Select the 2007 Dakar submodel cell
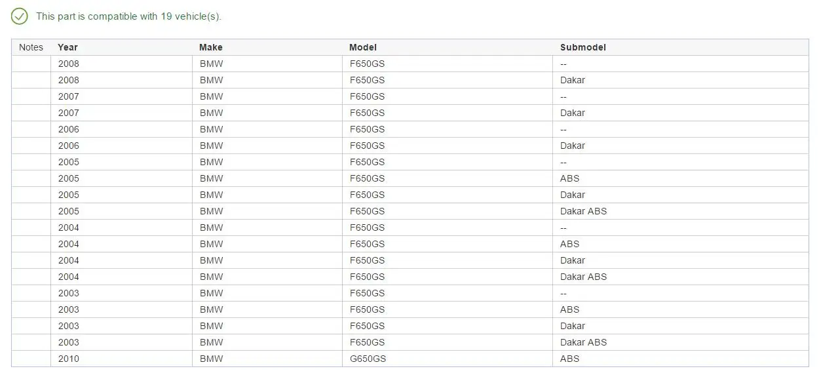 click(573, 113)
